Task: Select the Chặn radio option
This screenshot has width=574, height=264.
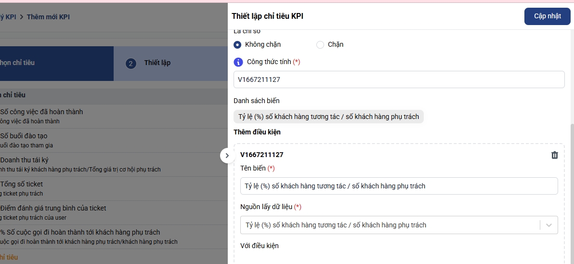Action: (320, 45)
